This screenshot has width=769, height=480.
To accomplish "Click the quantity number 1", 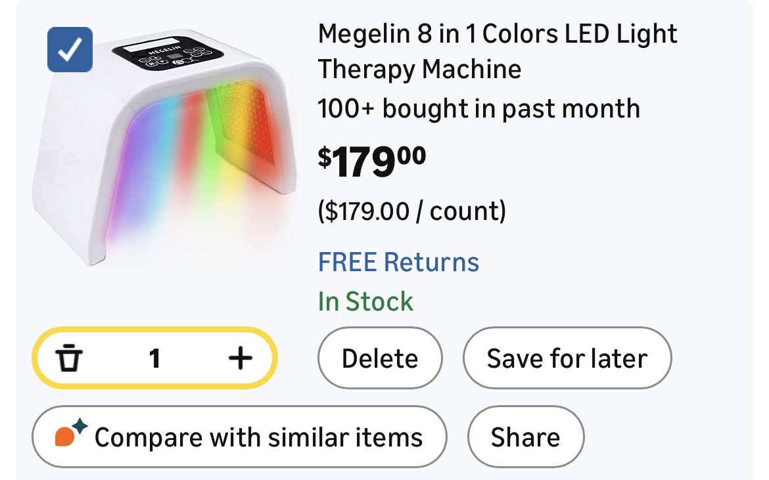I will pos(154,359).
